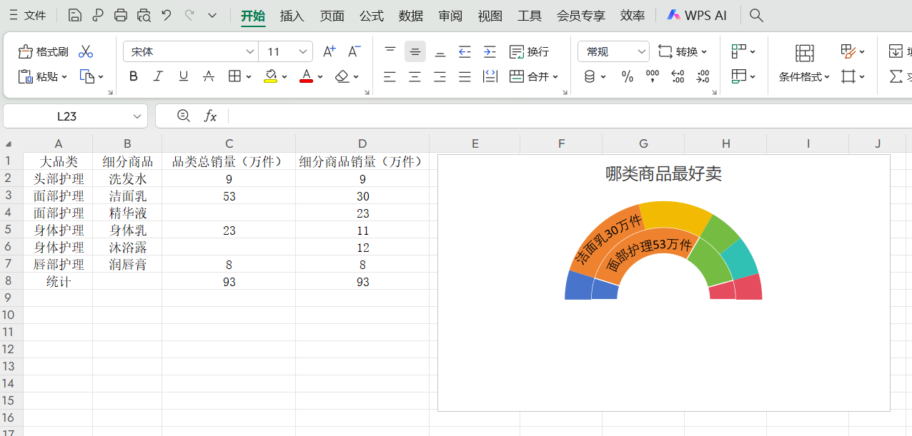Apply percentage format with the % icon
Image resolution: width=912 pixels, height=436 pixels.
[x=628, y=76]
